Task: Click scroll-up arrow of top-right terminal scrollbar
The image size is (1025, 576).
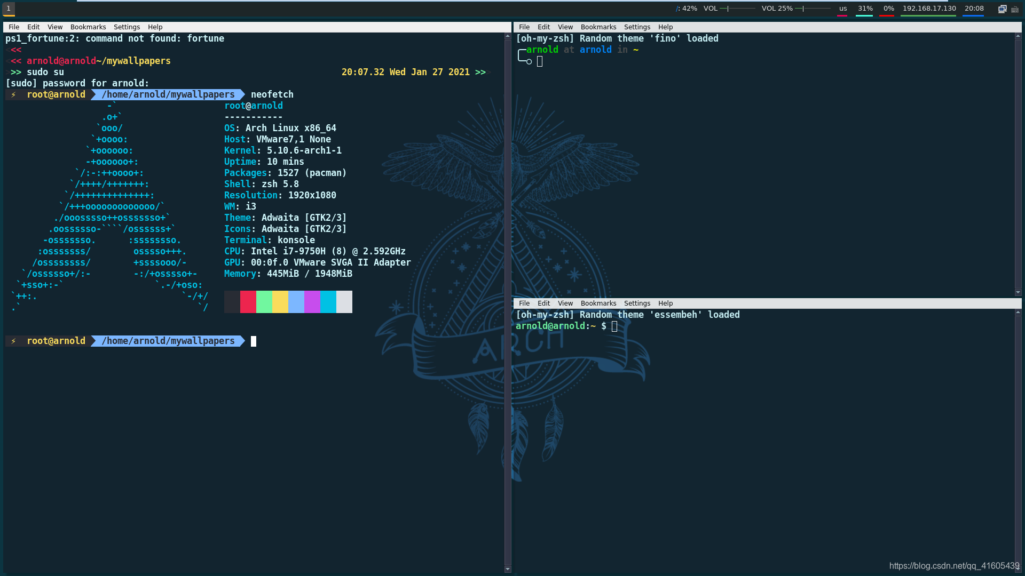Action: click(1018, 36)
